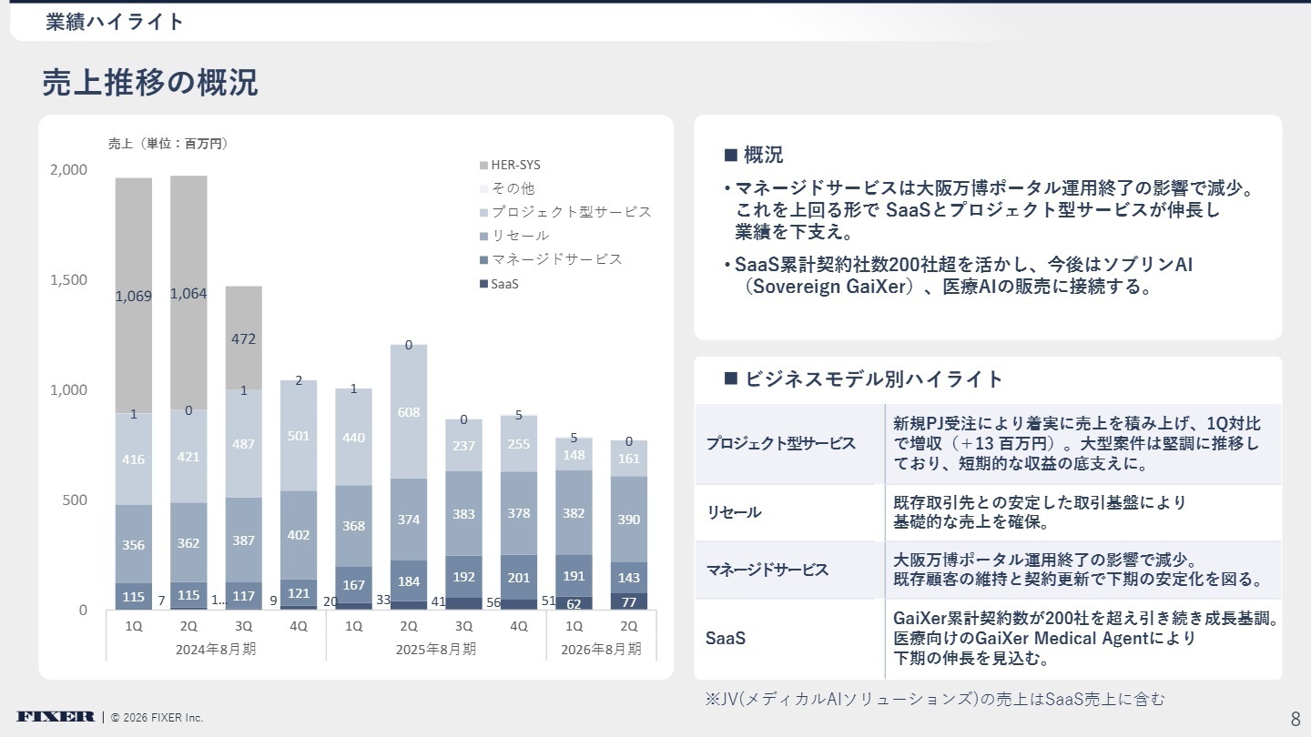Click the 2026年8月期 axis label
Viewport: 1311px width, 737px height.
coord(602,650)
